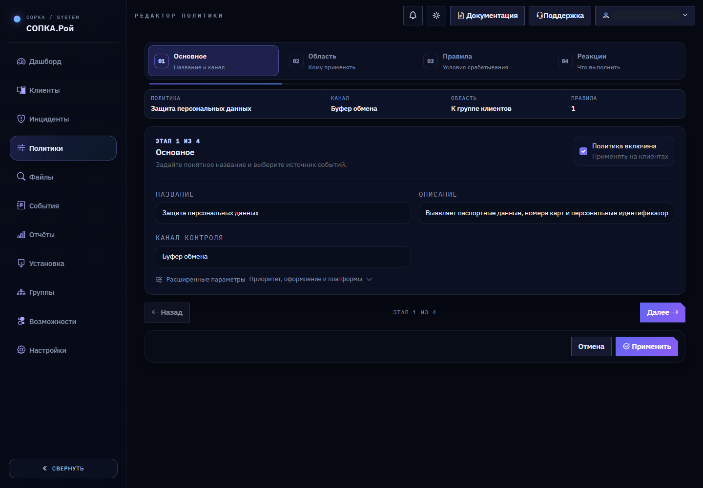Click 'Буфер обмена' under Канал summary
Viewport: 703px width, 488px height.
pos(354,109)
